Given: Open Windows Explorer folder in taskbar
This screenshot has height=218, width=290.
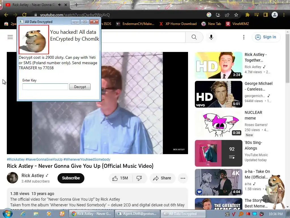Looking at the screenshot, I should [36, 214].
